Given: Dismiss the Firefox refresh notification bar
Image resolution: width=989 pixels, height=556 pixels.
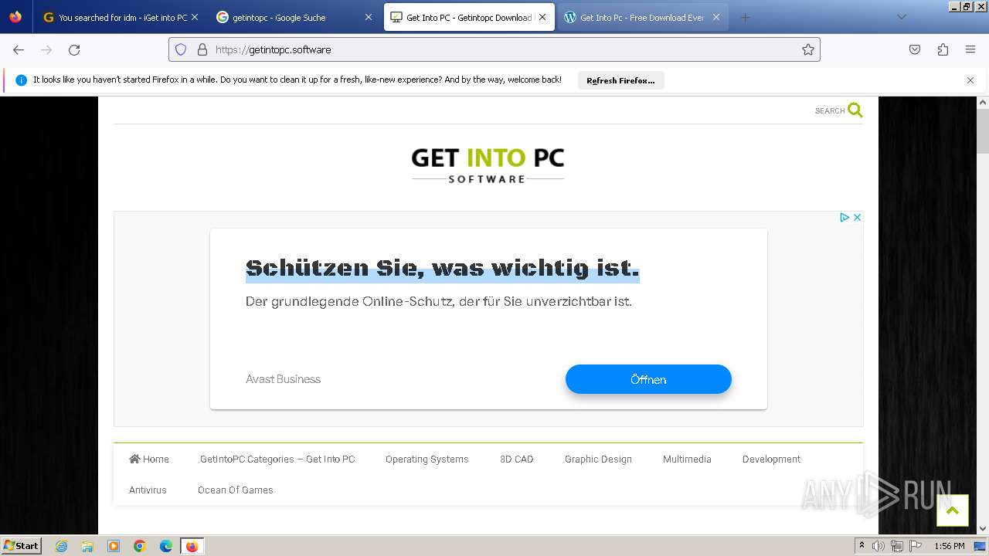Looking at the screenshot, I should 970,80.
